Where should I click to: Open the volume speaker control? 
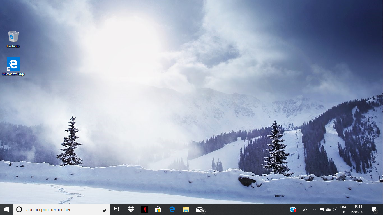point(334,209)
